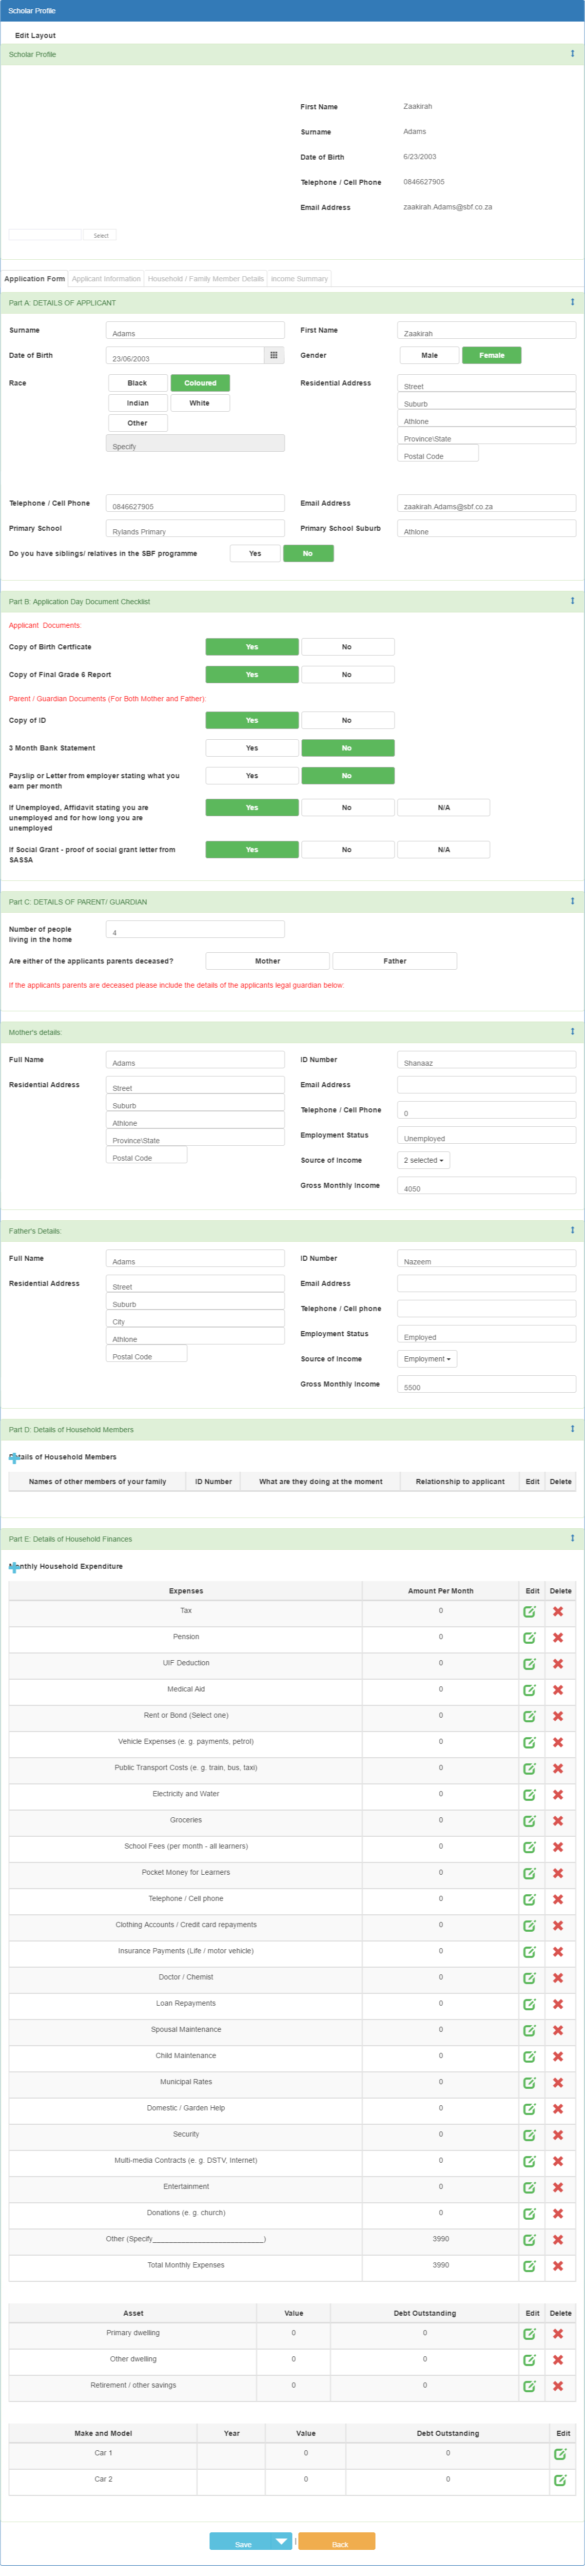Delete the Retirement / other savings row
The height and width of the screenshot is (2576, 585).
(558, 2386)
